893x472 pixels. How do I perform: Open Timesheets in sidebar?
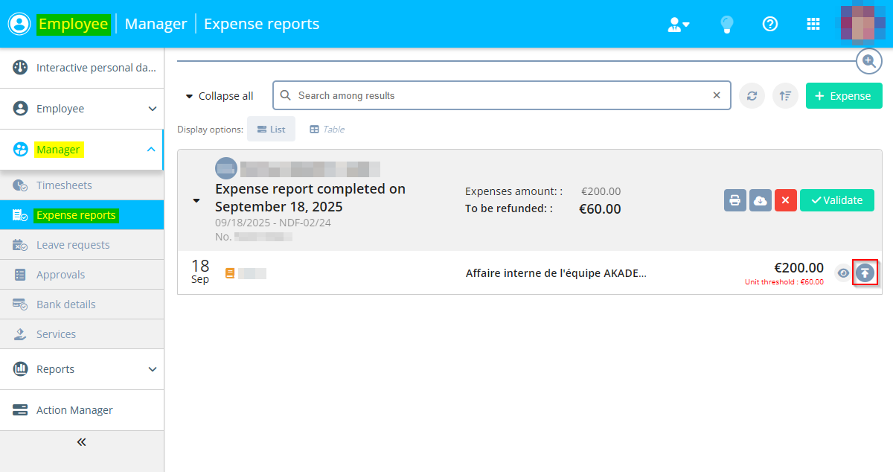click(x=64, y=185)
